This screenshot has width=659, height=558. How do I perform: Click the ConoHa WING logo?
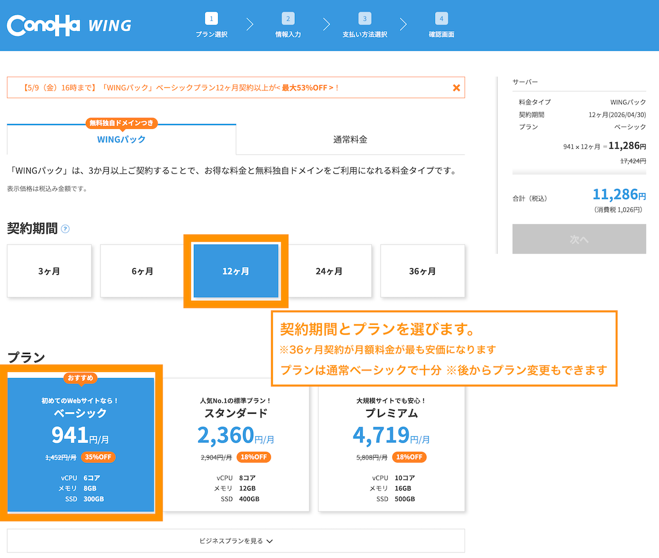pos(69,25)
